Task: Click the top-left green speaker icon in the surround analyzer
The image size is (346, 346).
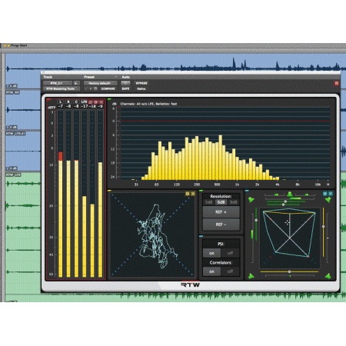Action: [251, 200]
